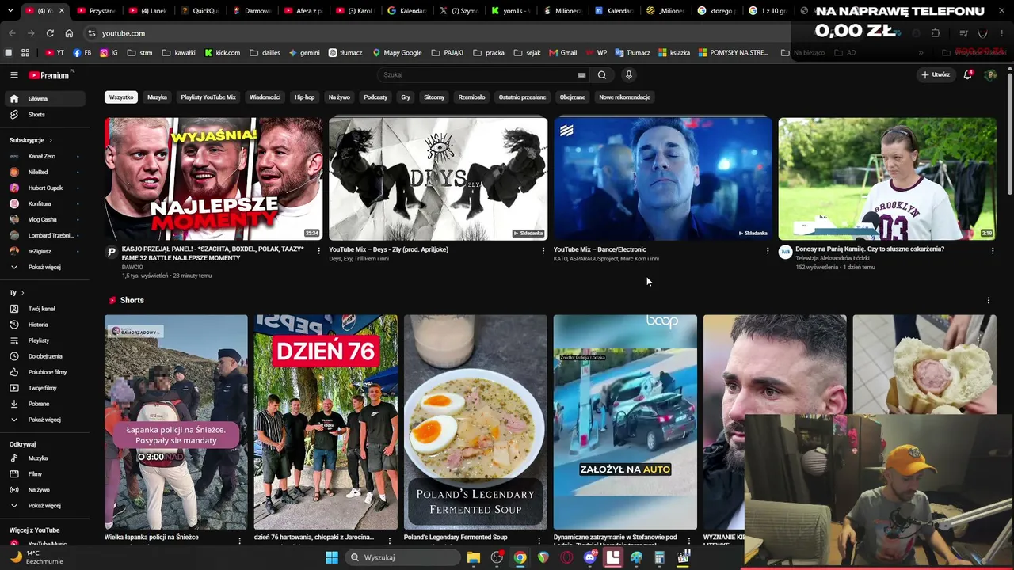Expand the Subskrypcje header chevron

tap(51, 141)
